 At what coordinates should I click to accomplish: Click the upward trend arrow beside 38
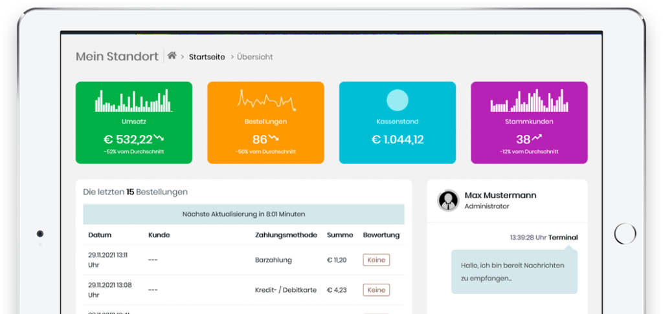pos(537,138)
